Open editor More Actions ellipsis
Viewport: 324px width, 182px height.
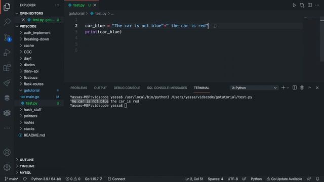pos(317,5)
